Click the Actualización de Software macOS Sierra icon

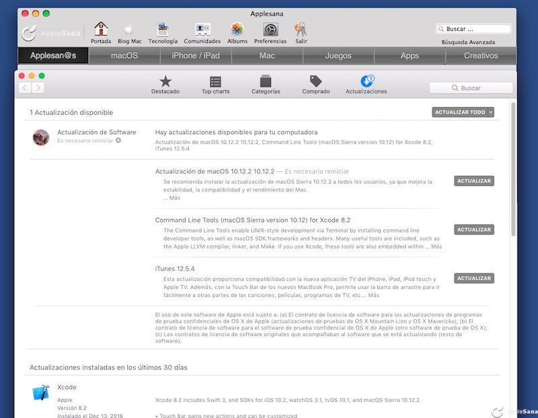pos(41,137)
